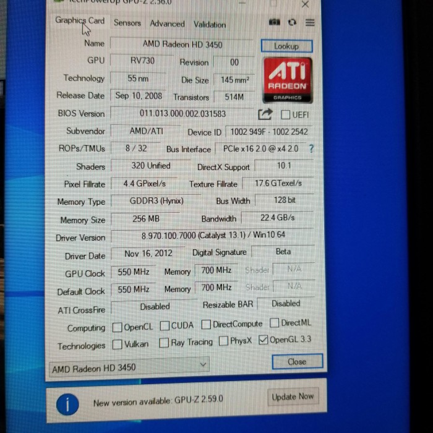Click the Memory Size value 256 MB
Screen dimensions: 433x433
[x=146, y=219]
